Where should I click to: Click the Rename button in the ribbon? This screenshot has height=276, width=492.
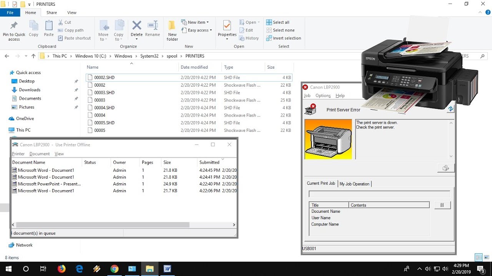tap(153, 29)
